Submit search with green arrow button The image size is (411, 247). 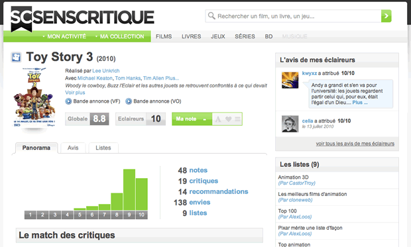pos(386,16)
